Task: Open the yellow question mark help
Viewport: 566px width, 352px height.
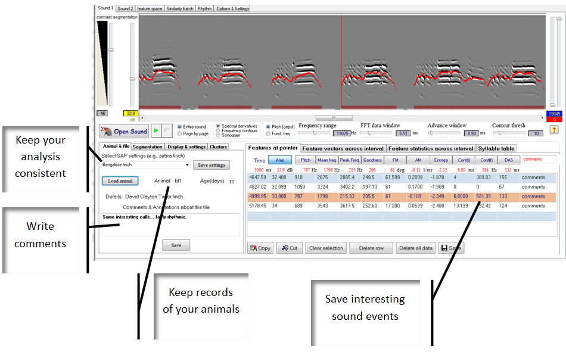Action: click(553, 130)
